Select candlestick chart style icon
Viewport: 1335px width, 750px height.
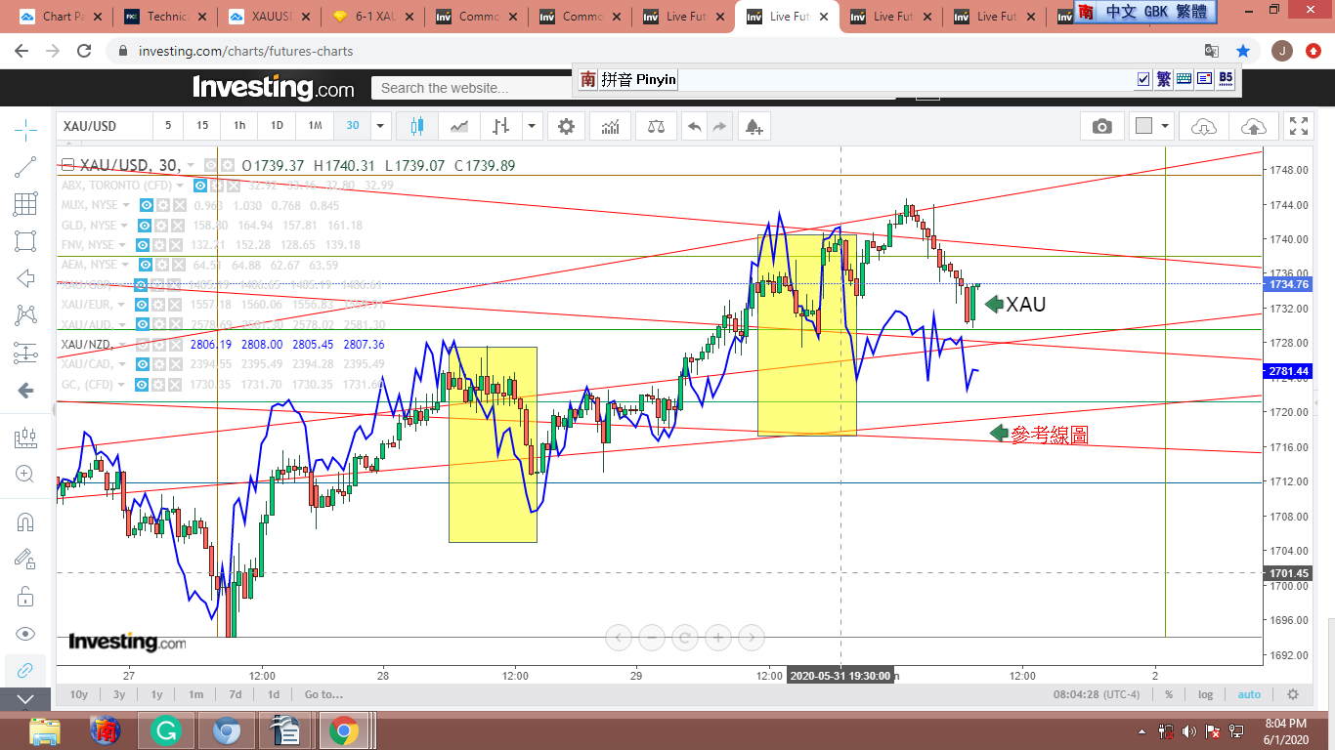(417, 126)
